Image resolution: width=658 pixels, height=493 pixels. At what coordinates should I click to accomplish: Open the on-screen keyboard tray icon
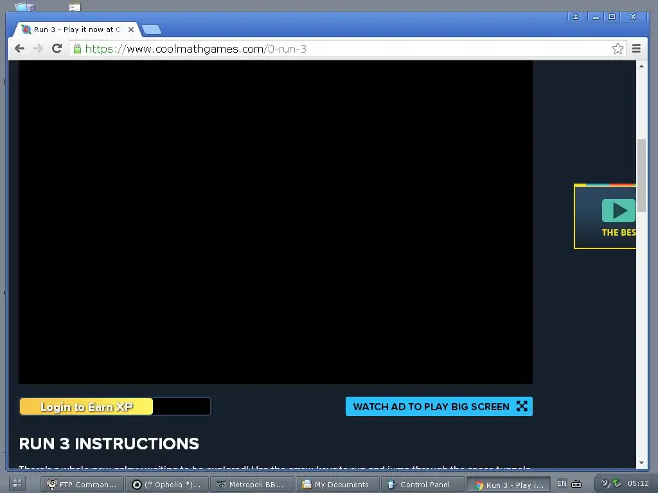576,484
